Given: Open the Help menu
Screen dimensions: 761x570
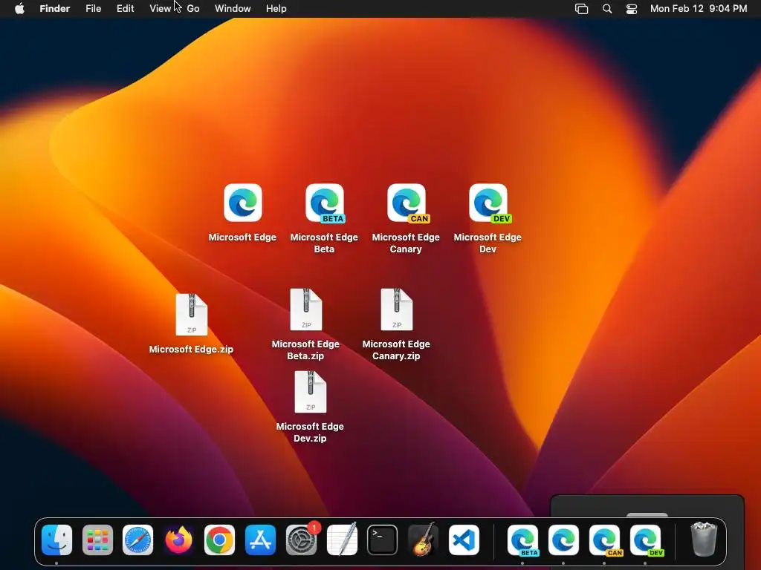Looking at the screenshot, I should click(276, 8).
